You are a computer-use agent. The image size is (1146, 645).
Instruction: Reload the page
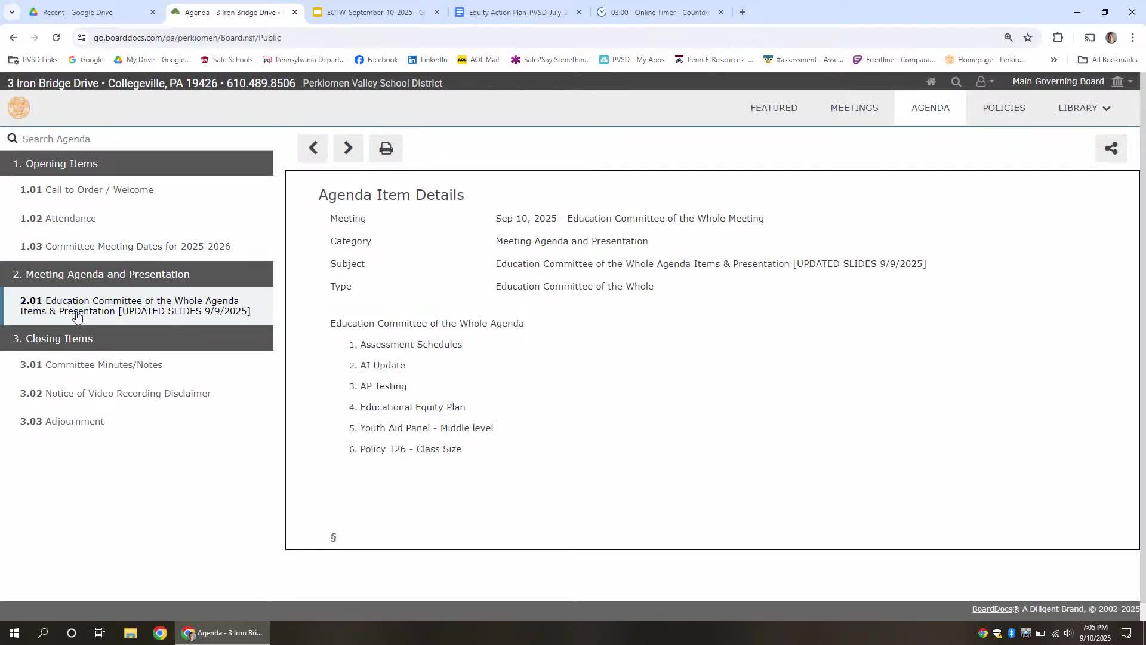(56, 38)
